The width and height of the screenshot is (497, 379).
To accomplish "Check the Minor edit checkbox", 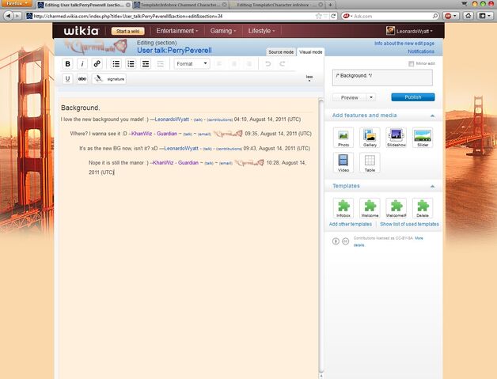I will tap(411, 64).
